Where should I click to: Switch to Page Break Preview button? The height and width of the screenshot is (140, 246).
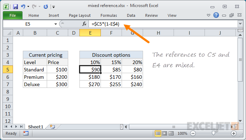(171, 133)
